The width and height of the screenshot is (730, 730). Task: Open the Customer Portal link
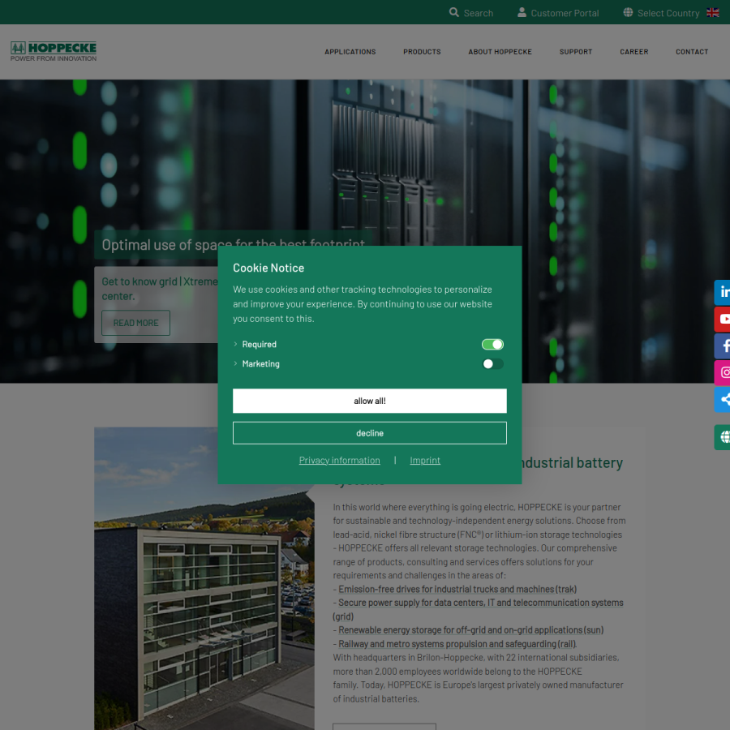pos(565,13)
